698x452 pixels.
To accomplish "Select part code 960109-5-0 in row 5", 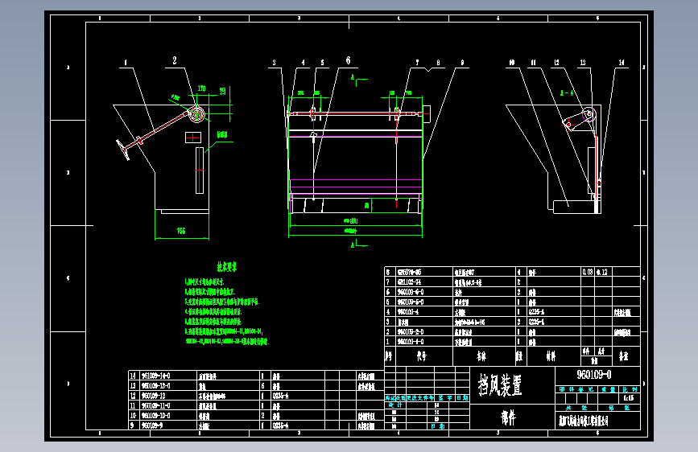I will (411, 302).
